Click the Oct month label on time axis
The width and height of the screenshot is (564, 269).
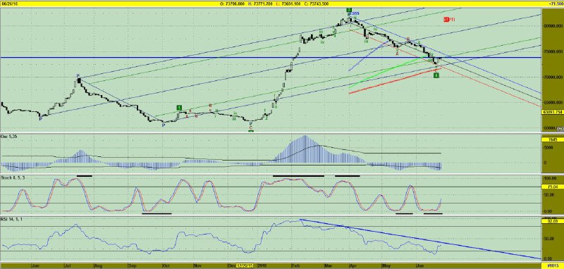(166, 265)
